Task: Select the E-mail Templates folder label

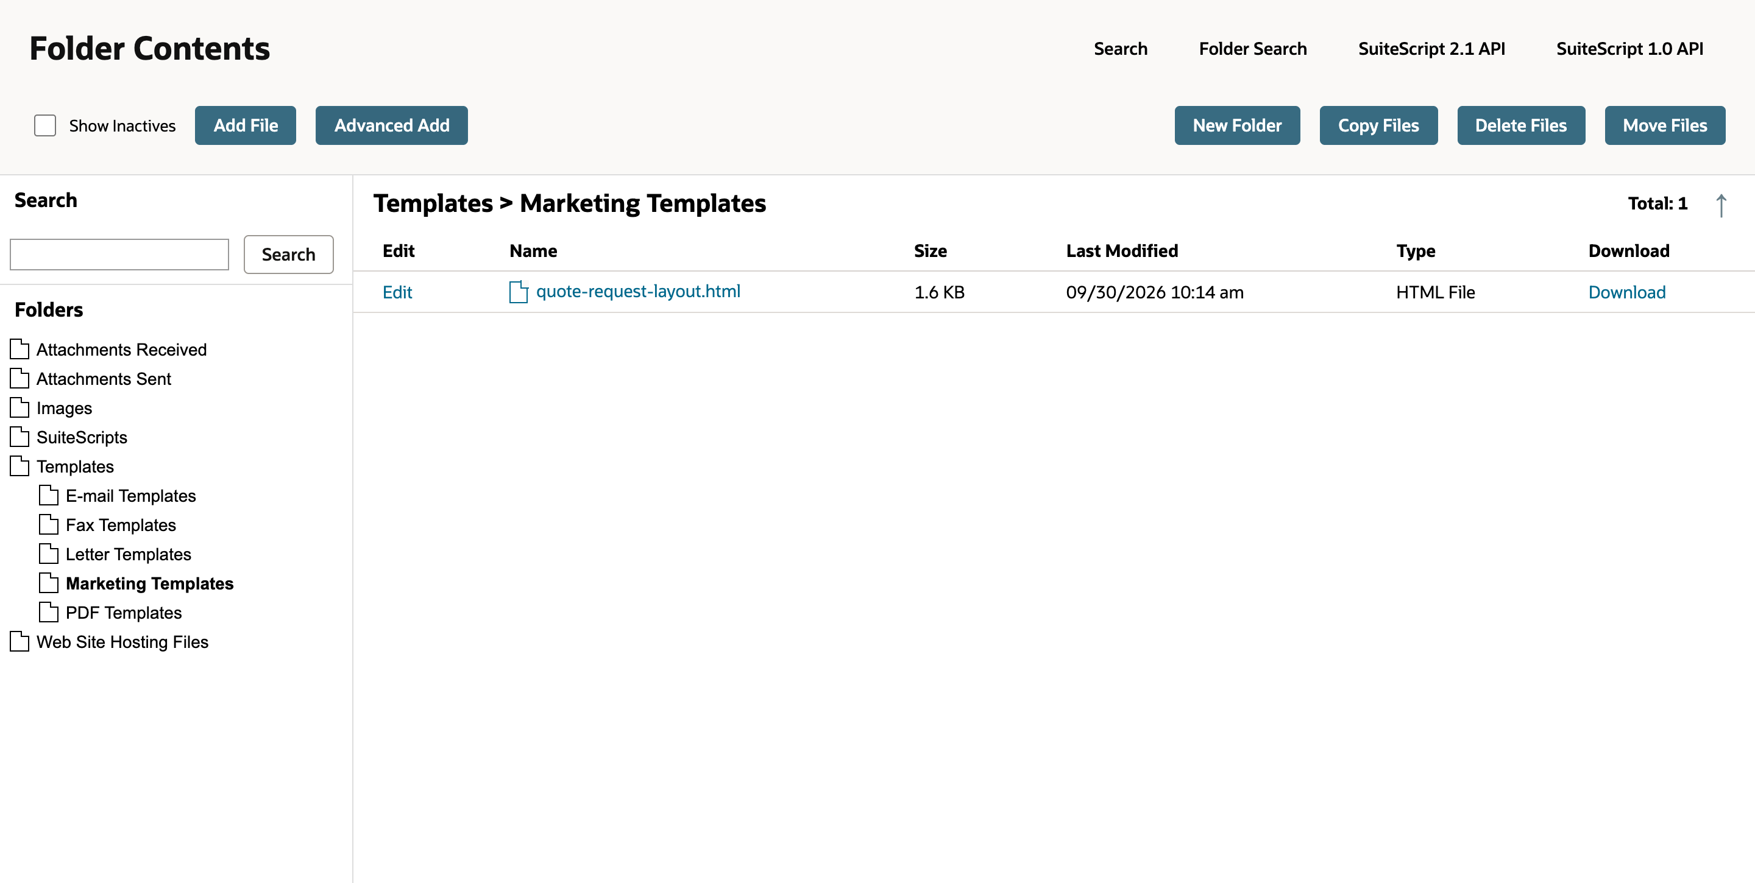Action: click(131, 496)
